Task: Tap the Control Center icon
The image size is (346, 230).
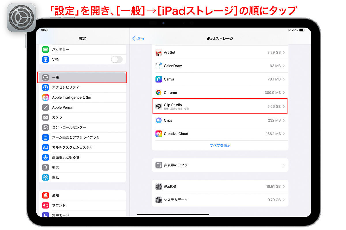Action: 46,127
